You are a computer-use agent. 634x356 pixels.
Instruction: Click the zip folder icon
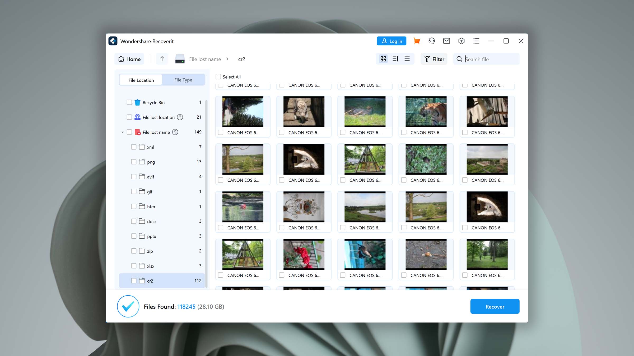pos(142,251)
